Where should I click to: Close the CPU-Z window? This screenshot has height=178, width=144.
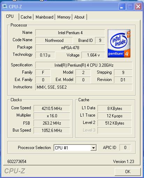[x=138, y=6]
